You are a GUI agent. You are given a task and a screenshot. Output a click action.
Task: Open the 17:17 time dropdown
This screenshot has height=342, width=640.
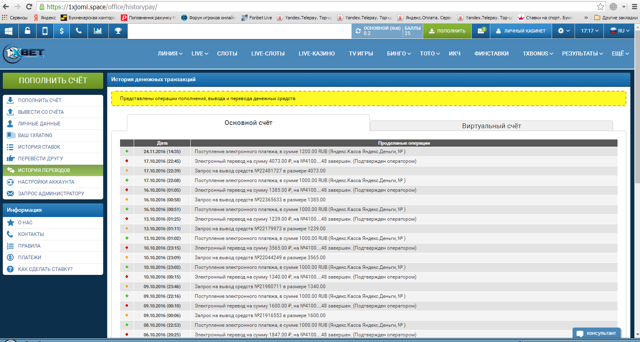(589, 31)
